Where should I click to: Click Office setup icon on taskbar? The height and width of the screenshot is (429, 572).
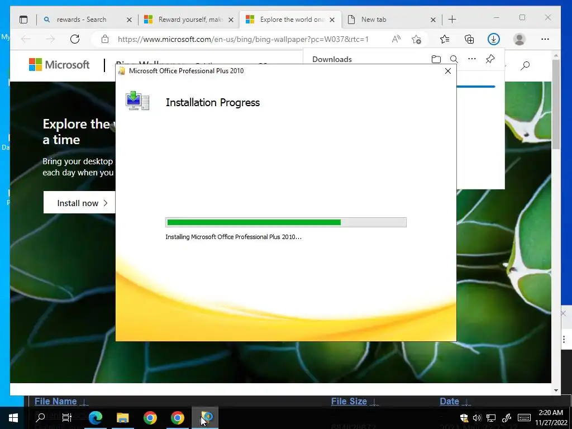point(206,417)
